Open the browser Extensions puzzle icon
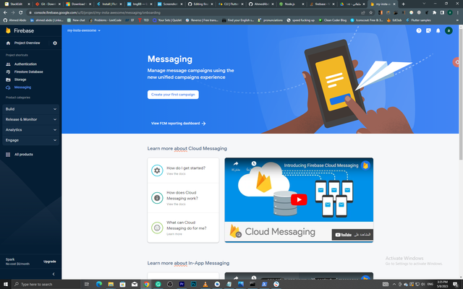Viewport: 463px width, 289px height. click(434, 13)
